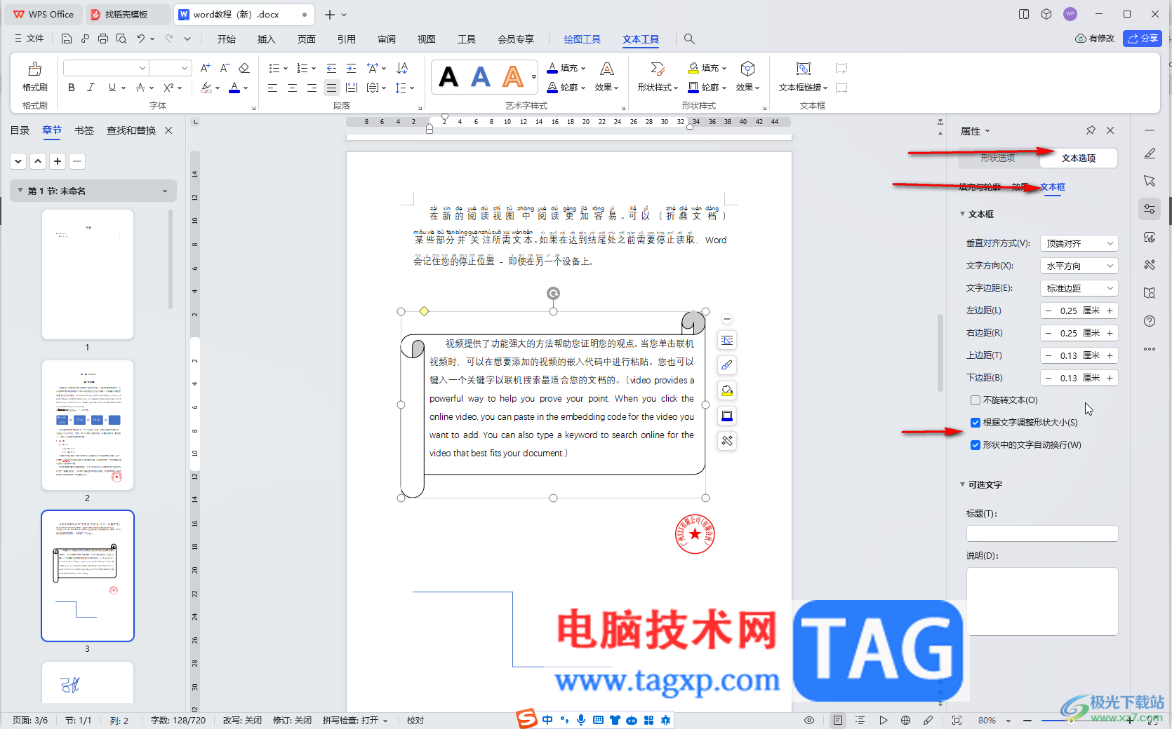The width and height of the screenshot is (1172, 729).
Task: Uncheck 根据文字调整形状大小 checkbox
Action: point(975,423)
